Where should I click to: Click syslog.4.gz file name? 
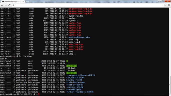[x=75, y=28]
